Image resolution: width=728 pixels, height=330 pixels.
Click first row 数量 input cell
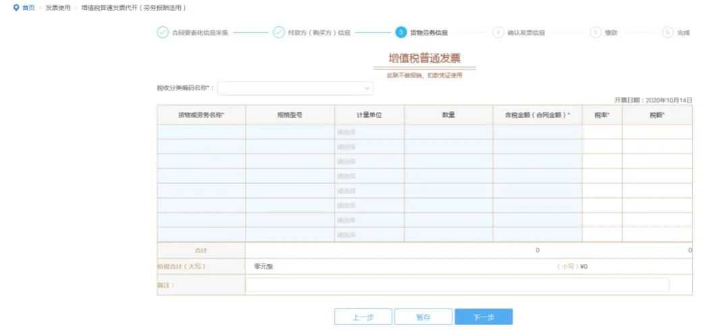pyautogui.click(x=448, y=132)
